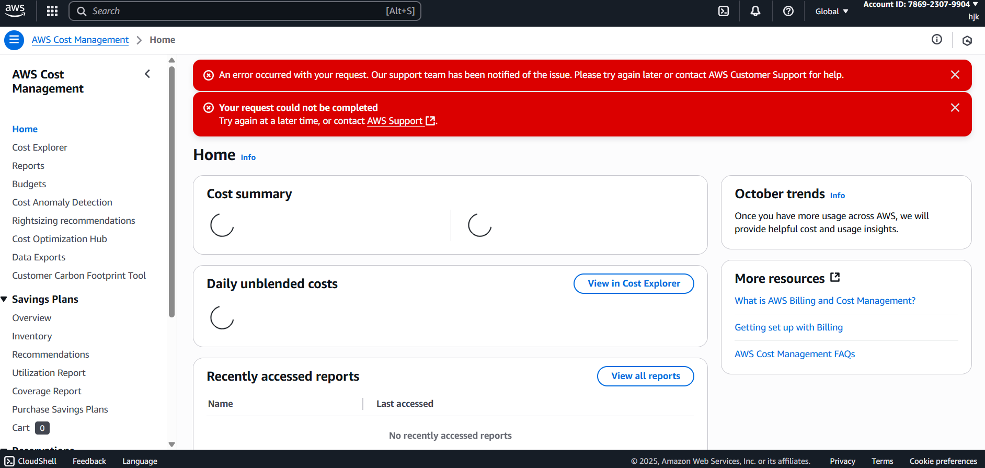This screenshot has height=468, width=985.
Task: Open Purchase Savings Plans
Action: pos(60,409)
